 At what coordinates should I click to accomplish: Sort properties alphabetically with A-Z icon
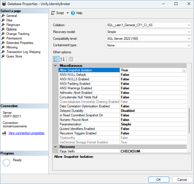pos(62,59)
